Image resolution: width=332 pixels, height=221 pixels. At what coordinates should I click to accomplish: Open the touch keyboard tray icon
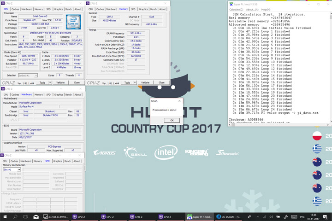click(x=294, y=217)
